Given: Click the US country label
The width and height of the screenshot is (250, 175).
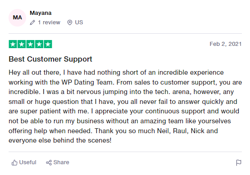Looking at the screenshot, I should click(x=79, y=22).
